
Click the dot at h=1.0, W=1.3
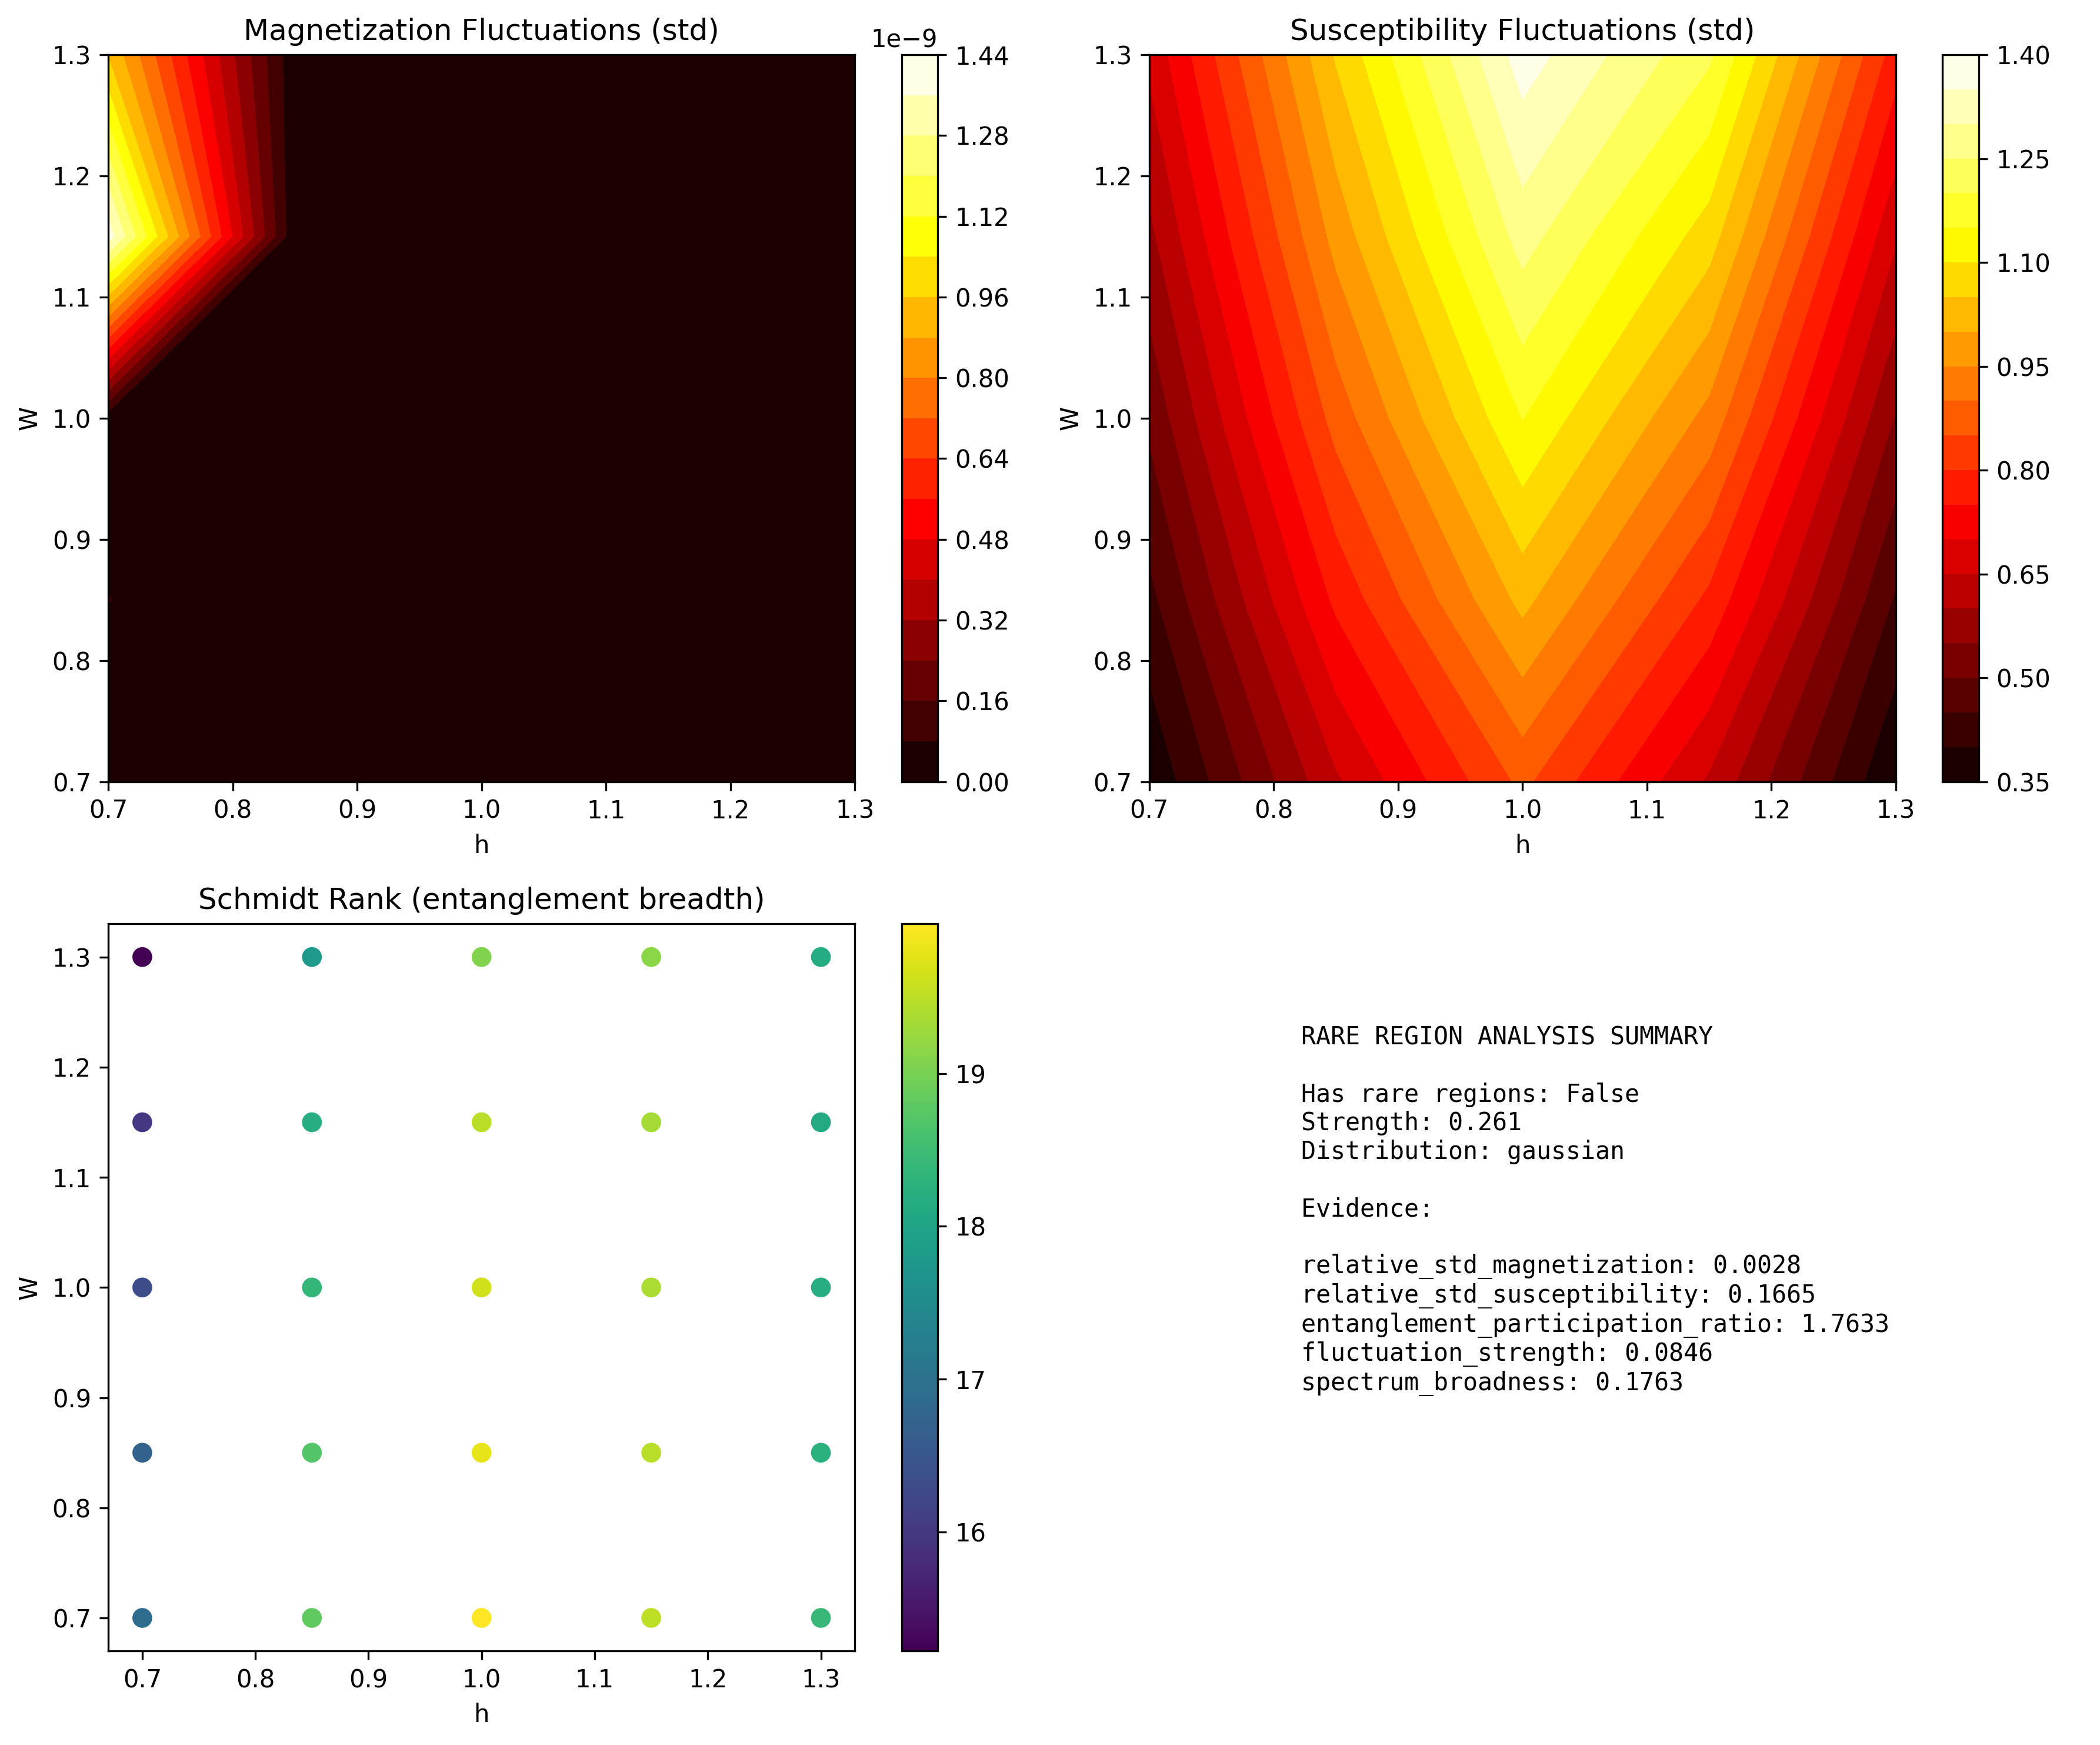click(x=481, y=957)
